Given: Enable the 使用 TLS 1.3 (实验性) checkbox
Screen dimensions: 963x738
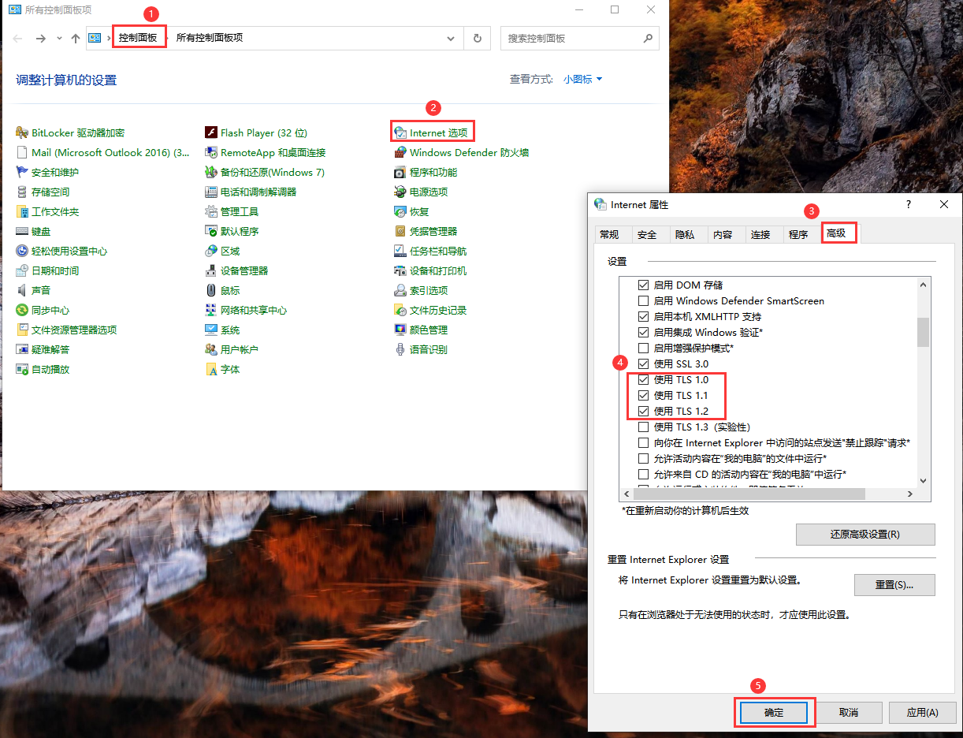Looking at the screenshot, I should click(x=643, y=427).
